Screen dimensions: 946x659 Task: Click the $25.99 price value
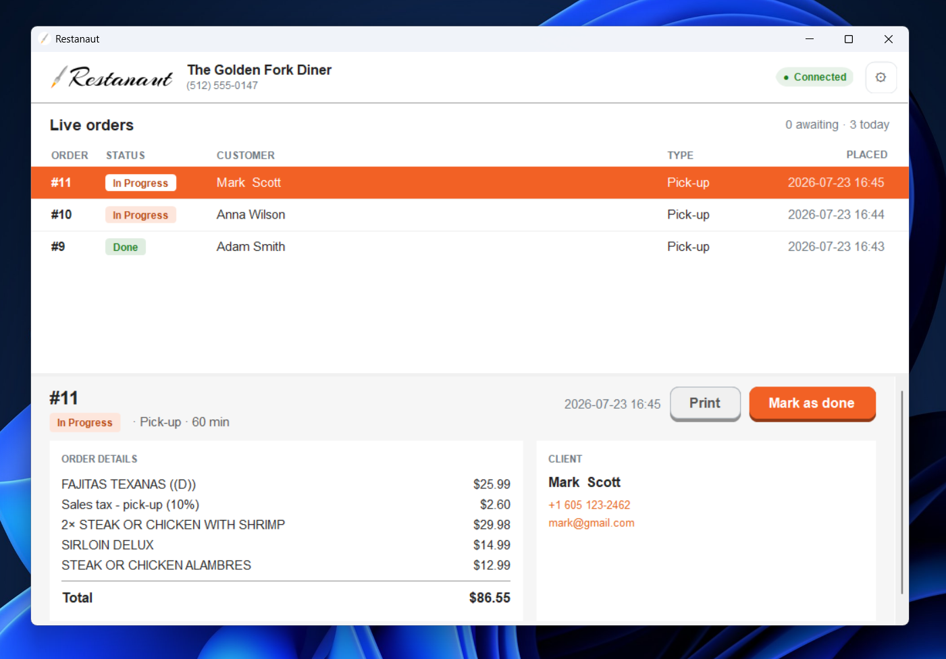pos(492,484)
